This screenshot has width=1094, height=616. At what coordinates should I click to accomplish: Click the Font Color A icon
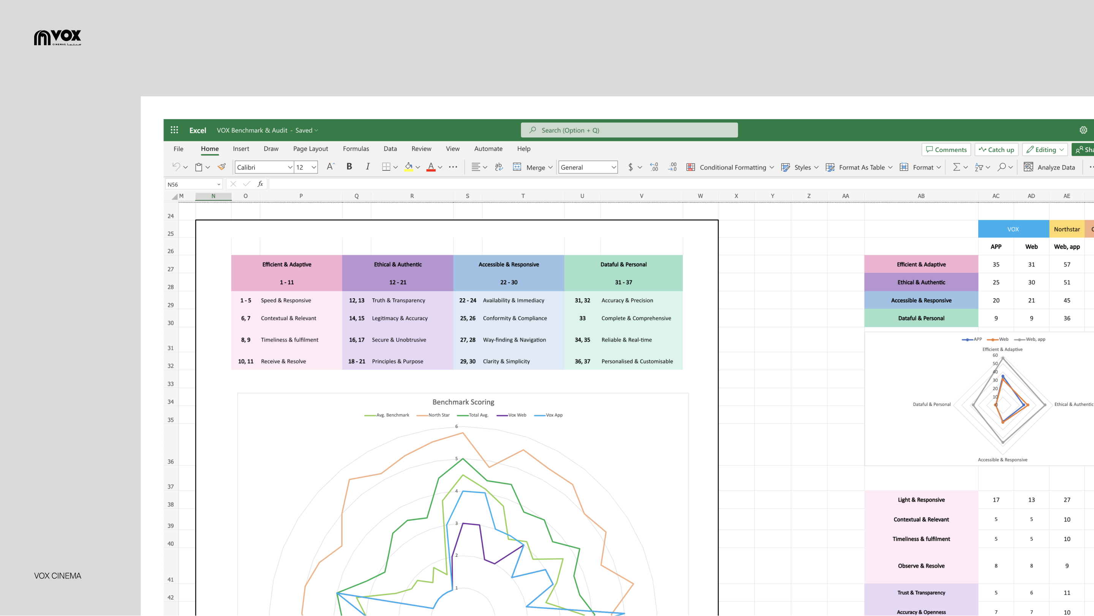pos(431,167)
